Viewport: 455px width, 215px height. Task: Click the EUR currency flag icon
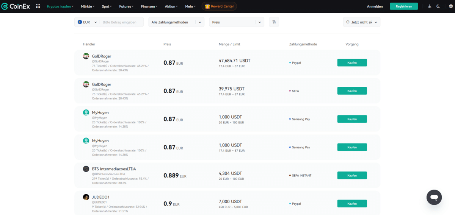[80, 22]
